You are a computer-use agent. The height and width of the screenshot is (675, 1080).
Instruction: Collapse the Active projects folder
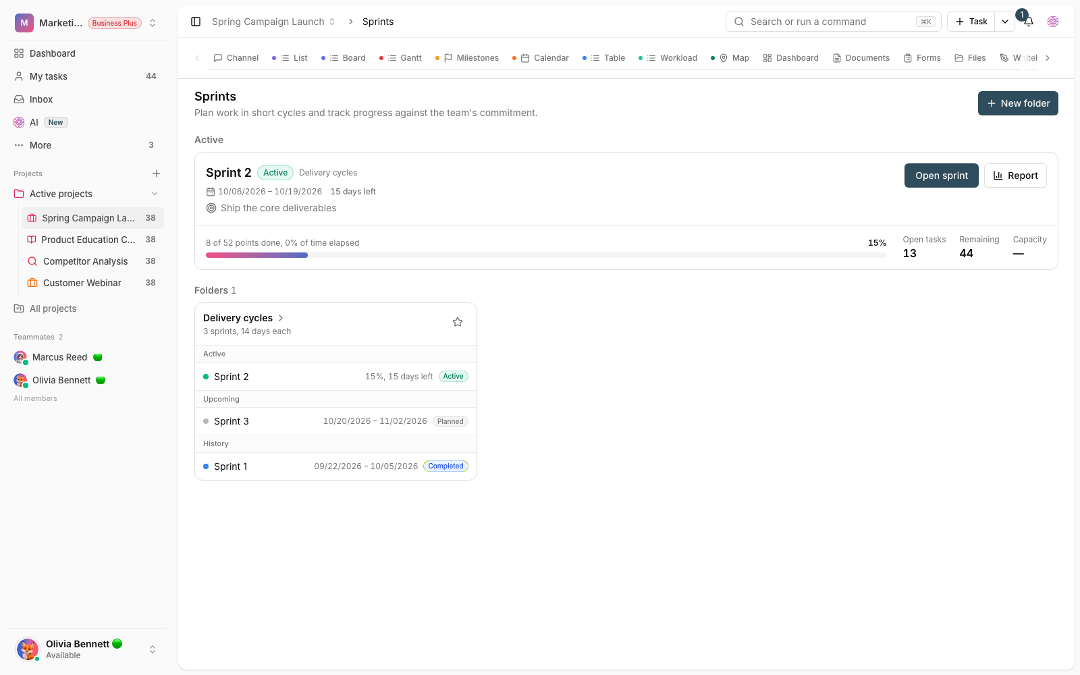click(155, 194)
